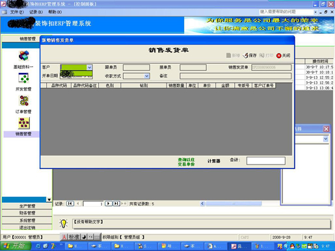Click the IME soft keyboard icon

point(98,237)
